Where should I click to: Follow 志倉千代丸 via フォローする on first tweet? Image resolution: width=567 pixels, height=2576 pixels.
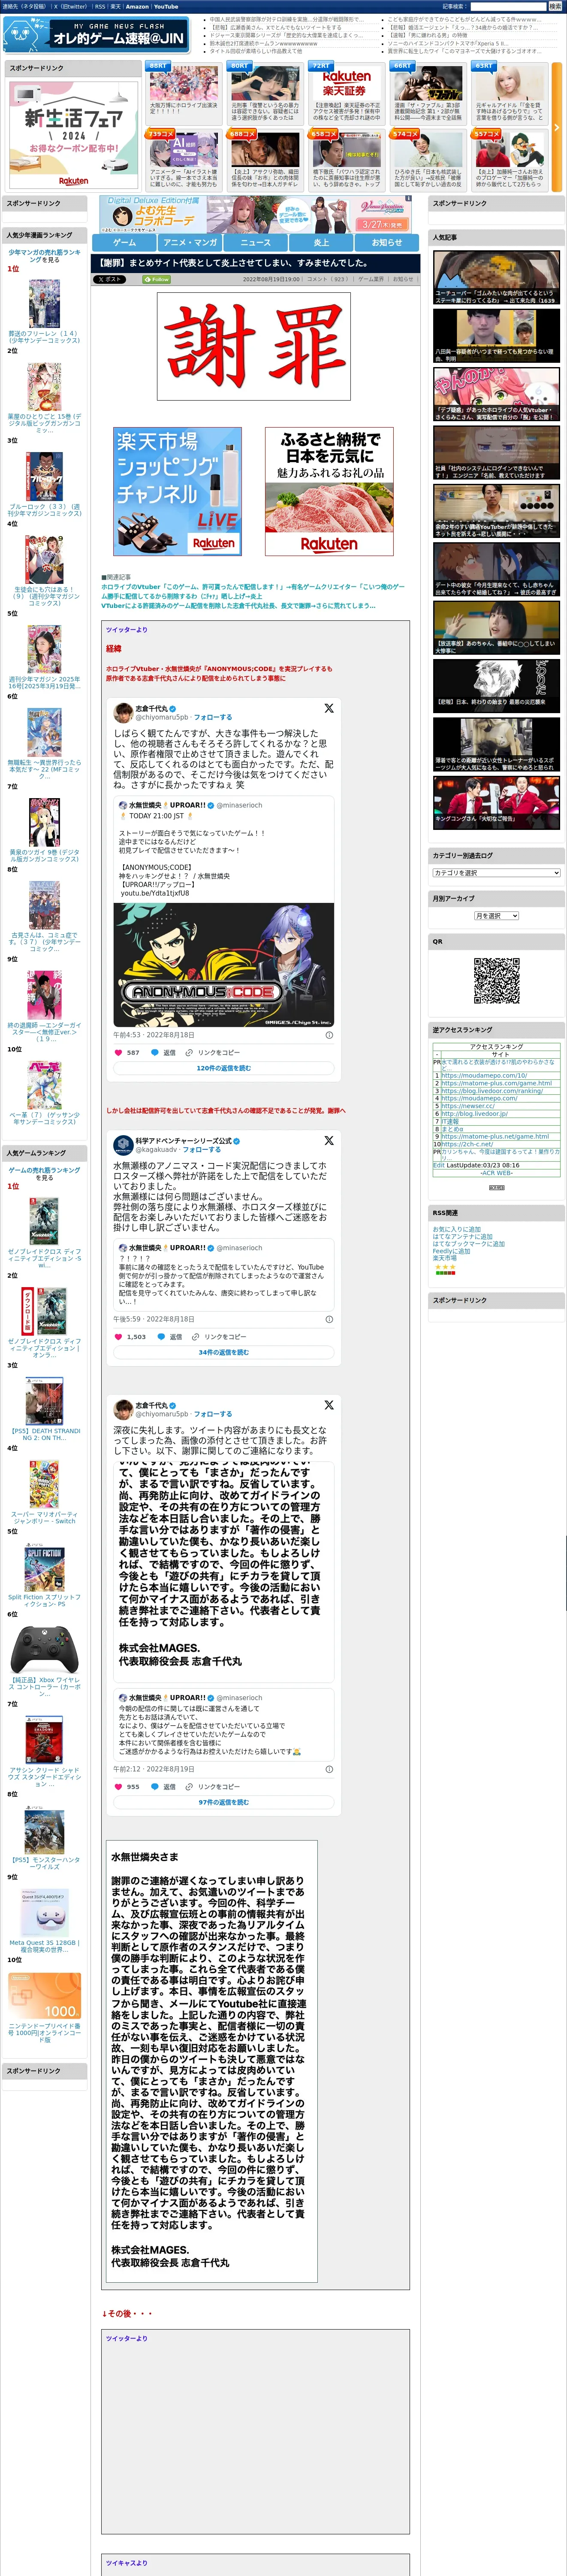[213, 717]
